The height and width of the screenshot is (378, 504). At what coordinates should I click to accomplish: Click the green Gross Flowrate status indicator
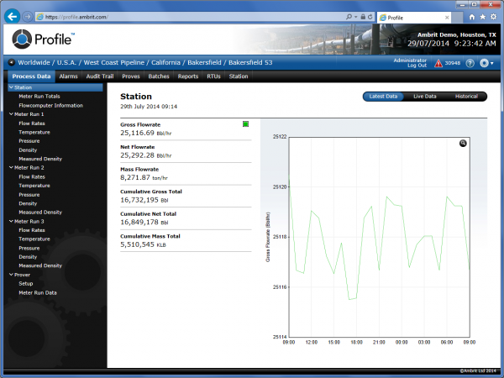(x=245, y=123)
